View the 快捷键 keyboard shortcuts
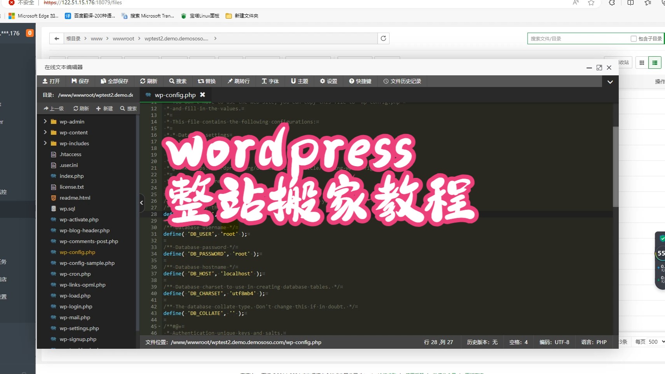Viewport: 665px width, 374px height. (360, 81)
